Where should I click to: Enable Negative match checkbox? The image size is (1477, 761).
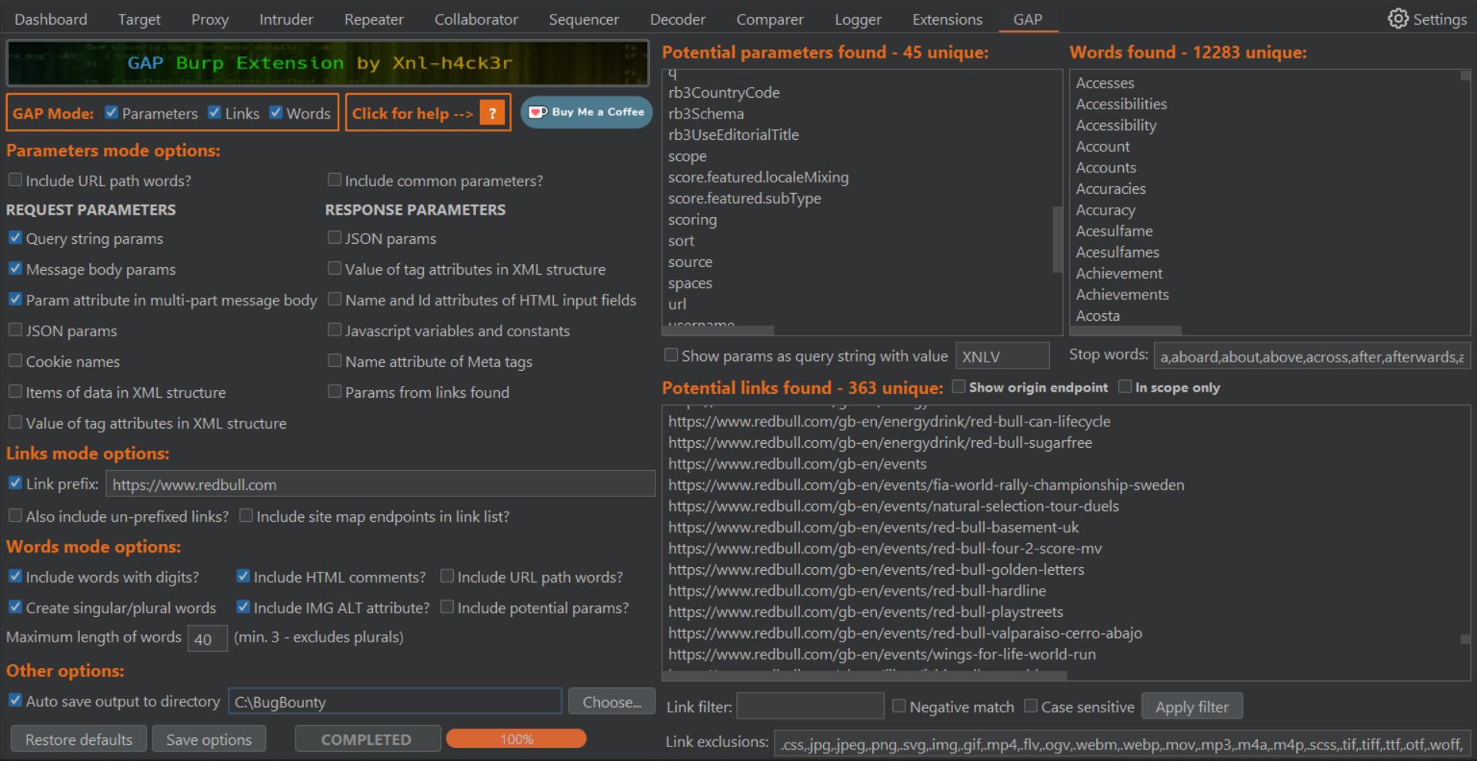(899, 706)
